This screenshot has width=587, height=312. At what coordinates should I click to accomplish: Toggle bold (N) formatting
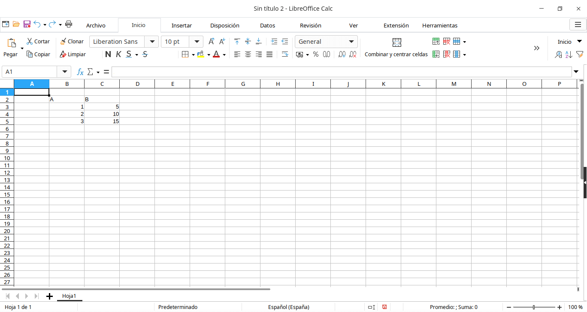108,55
